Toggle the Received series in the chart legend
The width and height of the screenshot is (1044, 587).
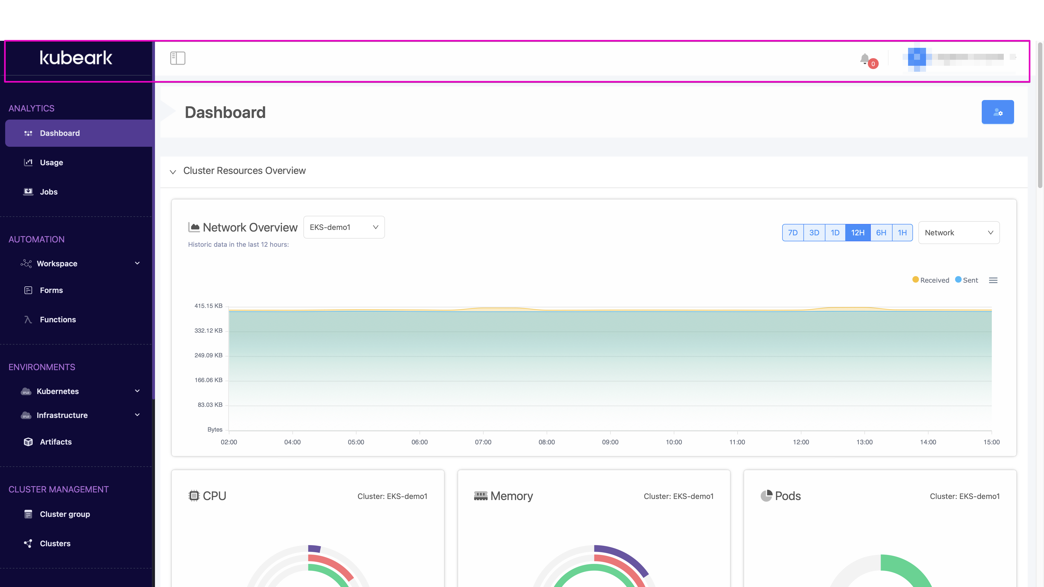931,280
